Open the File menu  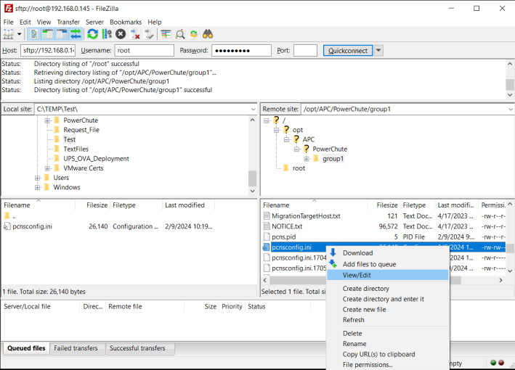(x=8, y=22)
